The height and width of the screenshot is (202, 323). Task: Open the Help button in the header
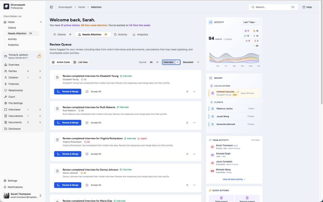tap(307, 7)
